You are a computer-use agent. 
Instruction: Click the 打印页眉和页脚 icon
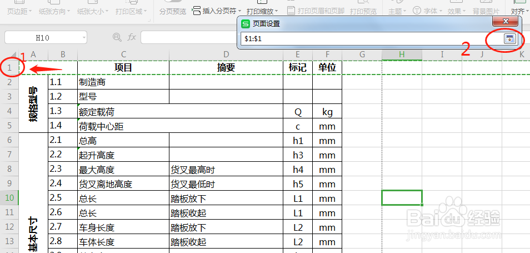[291, 11]
